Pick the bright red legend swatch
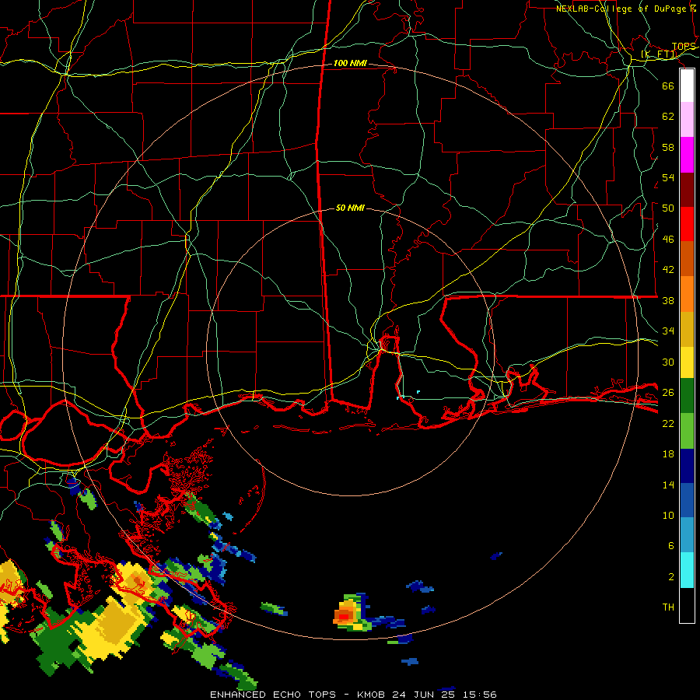This screenshot has width=700, height=700. pos(687,224)
